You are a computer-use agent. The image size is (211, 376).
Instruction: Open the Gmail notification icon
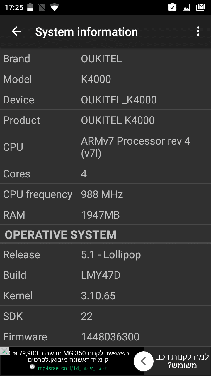click(200, 7)
